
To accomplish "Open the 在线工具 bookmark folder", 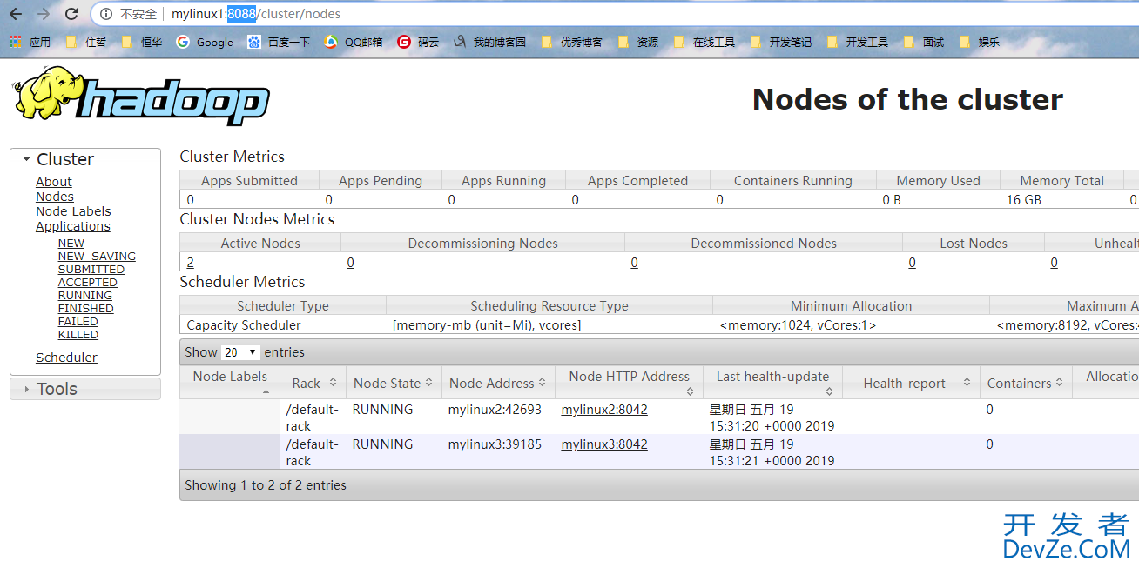I will click(x=704, y=42).
